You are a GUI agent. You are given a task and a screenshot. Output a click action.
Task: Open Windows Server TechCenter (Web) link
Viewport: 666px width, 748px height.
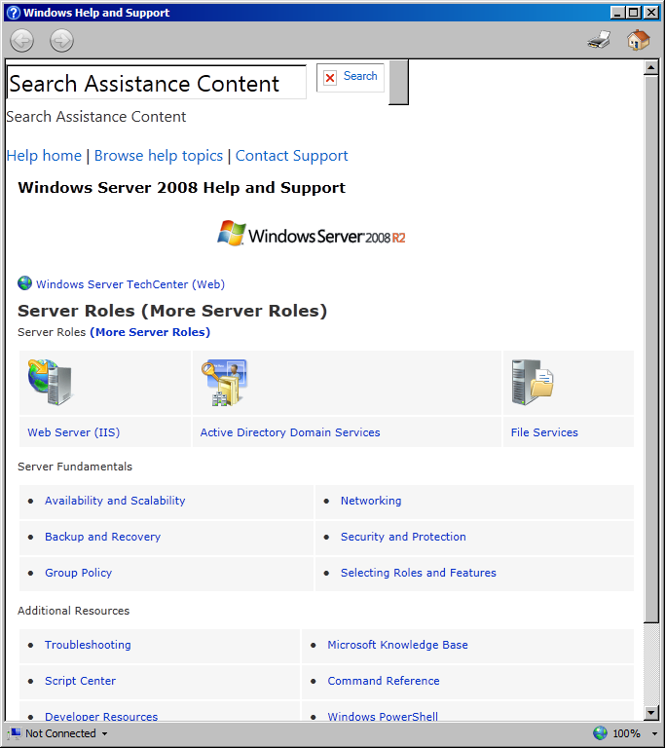pyautogui.click(x=130, y=284)
